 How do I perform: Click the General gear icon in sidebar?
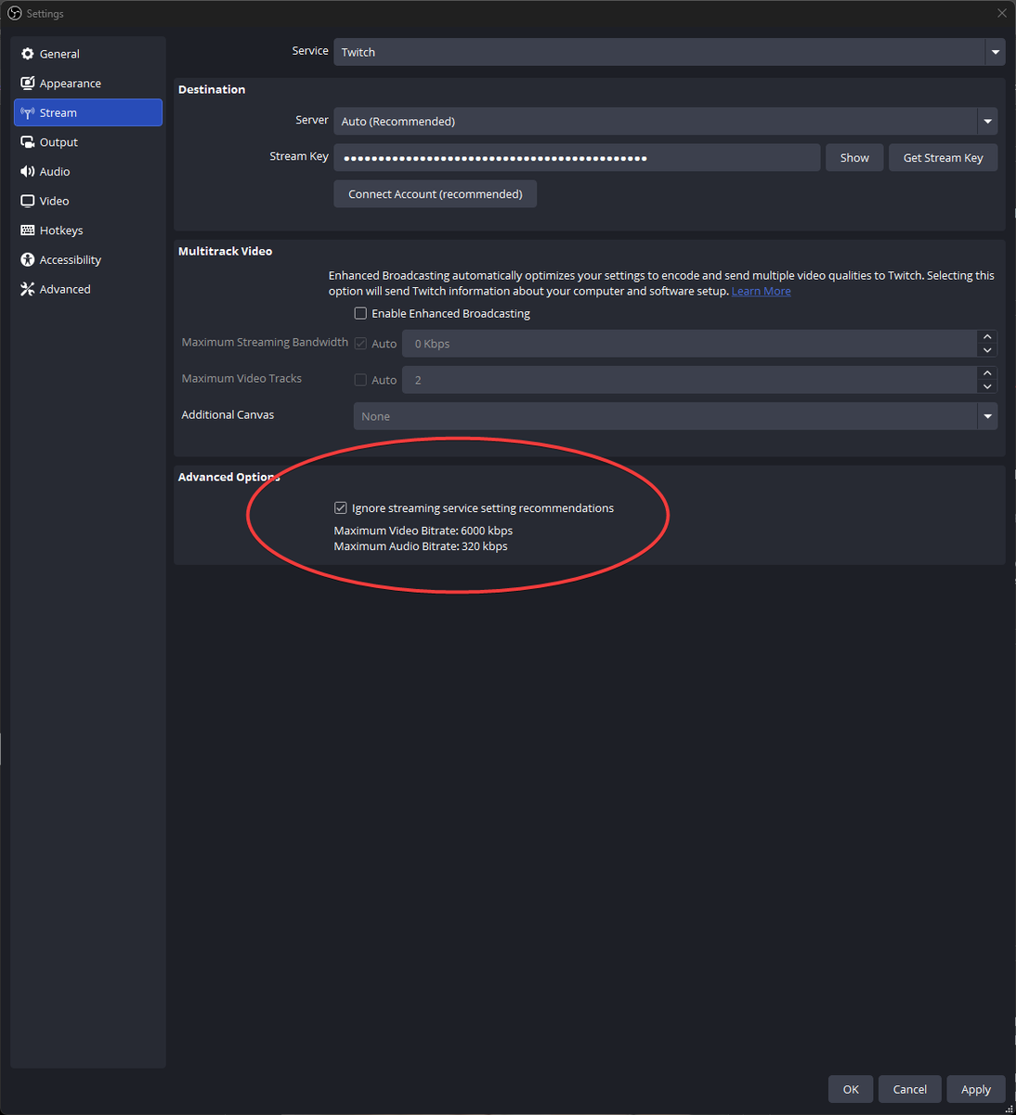28,54
